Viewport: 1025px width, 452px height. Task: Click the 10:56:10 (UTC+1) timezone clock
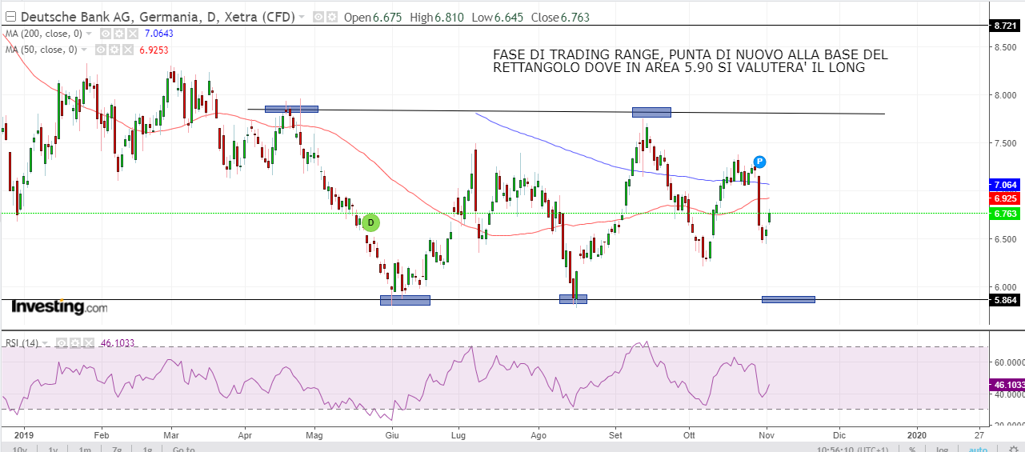pyautogui.click(x=851, y=448)
